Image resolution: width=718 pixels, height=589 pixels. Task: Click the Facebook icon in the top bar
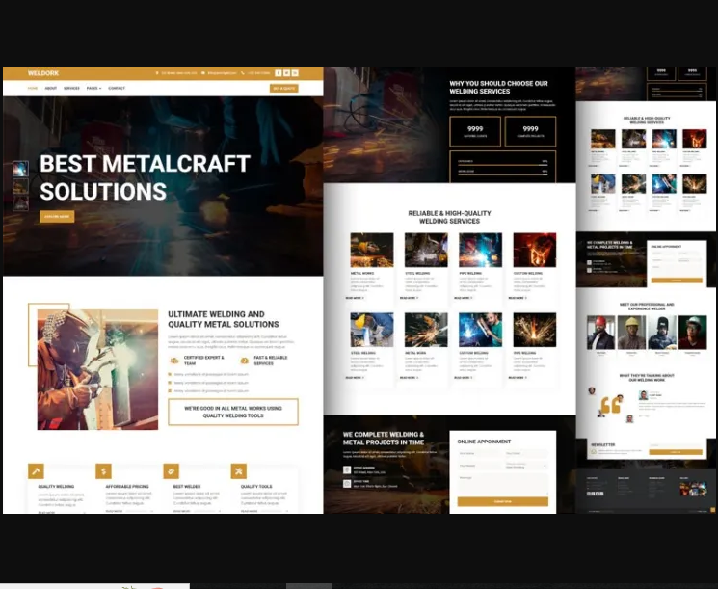point(278,73)
